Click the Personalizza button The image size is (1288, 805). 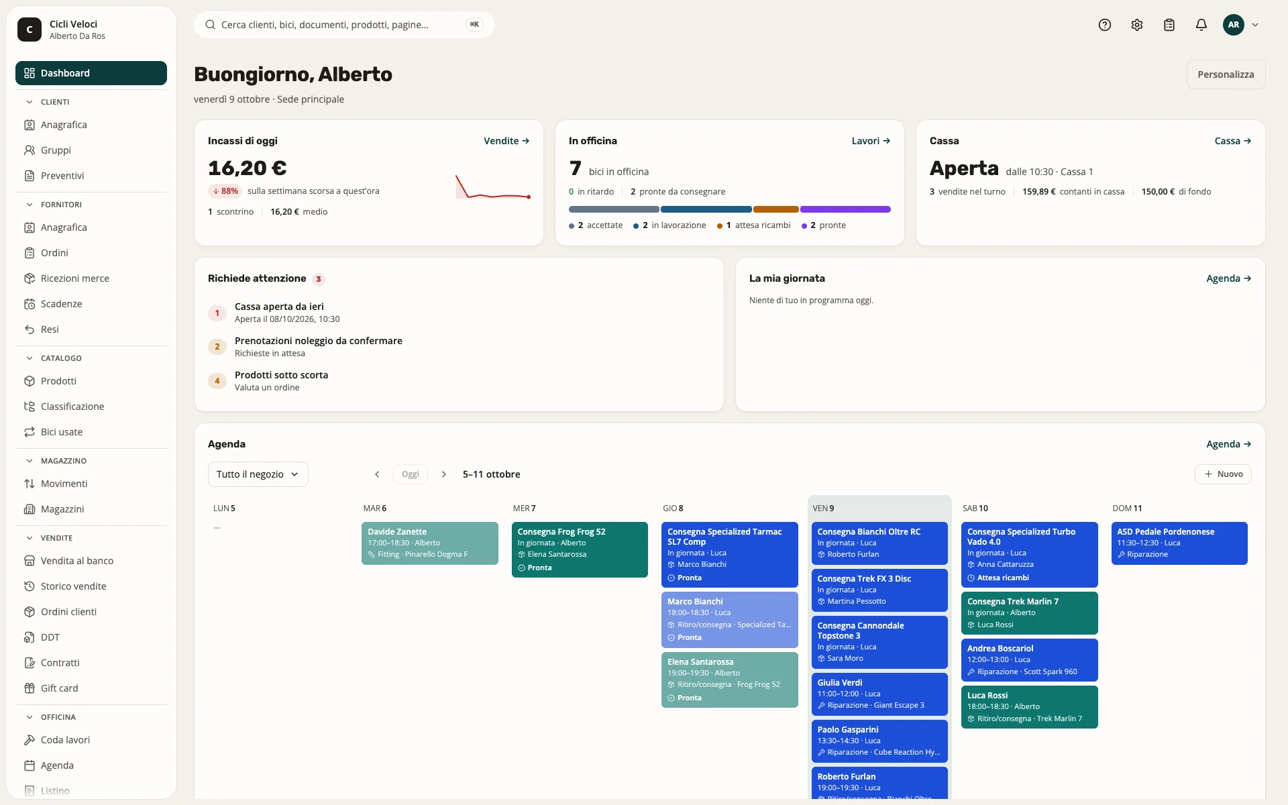[1226, 74]
